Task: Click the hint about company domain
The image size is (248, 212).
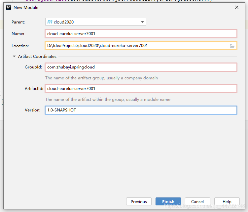Action: click(101, 78)
